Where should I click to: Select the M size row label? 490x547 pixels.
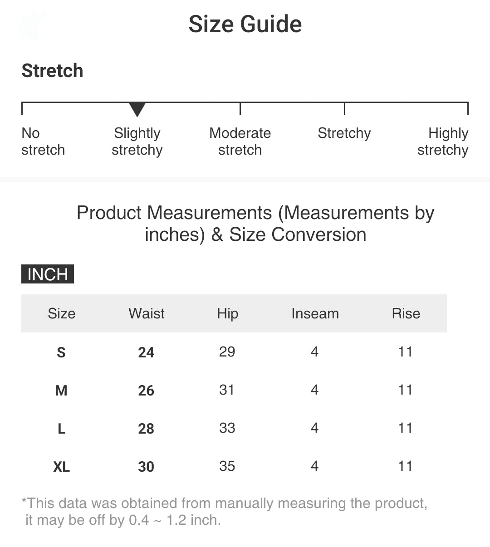tap(61, 391)
